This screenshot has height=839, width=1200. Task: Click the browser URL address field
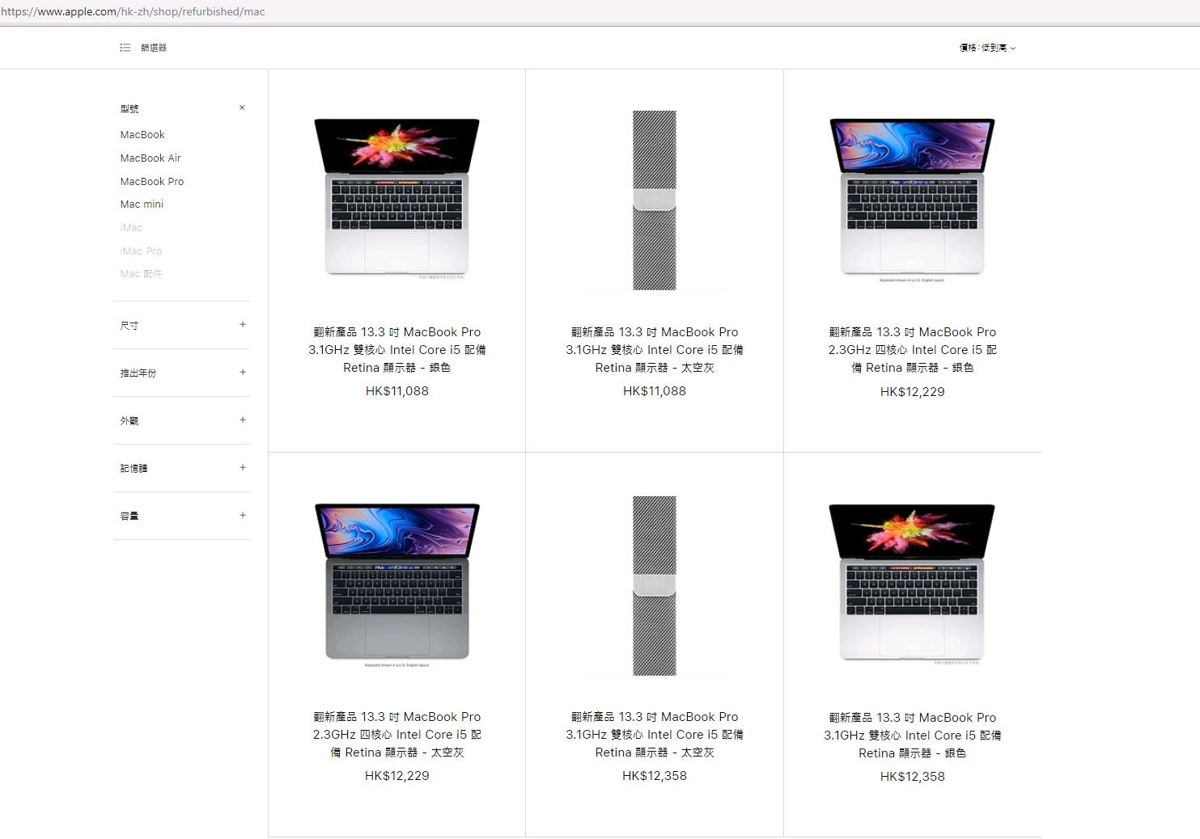(x=600, y=12)
